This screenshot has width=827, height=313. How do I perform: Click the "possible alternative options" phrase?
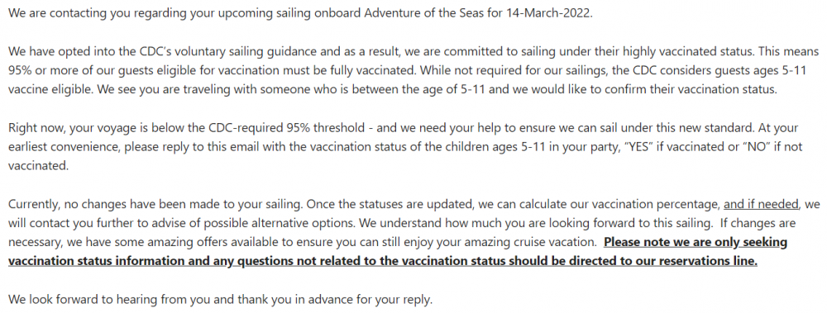tap(283, 224)
